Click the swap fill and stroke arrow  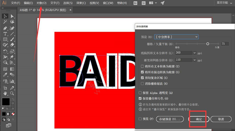click(x=13, y=99)
